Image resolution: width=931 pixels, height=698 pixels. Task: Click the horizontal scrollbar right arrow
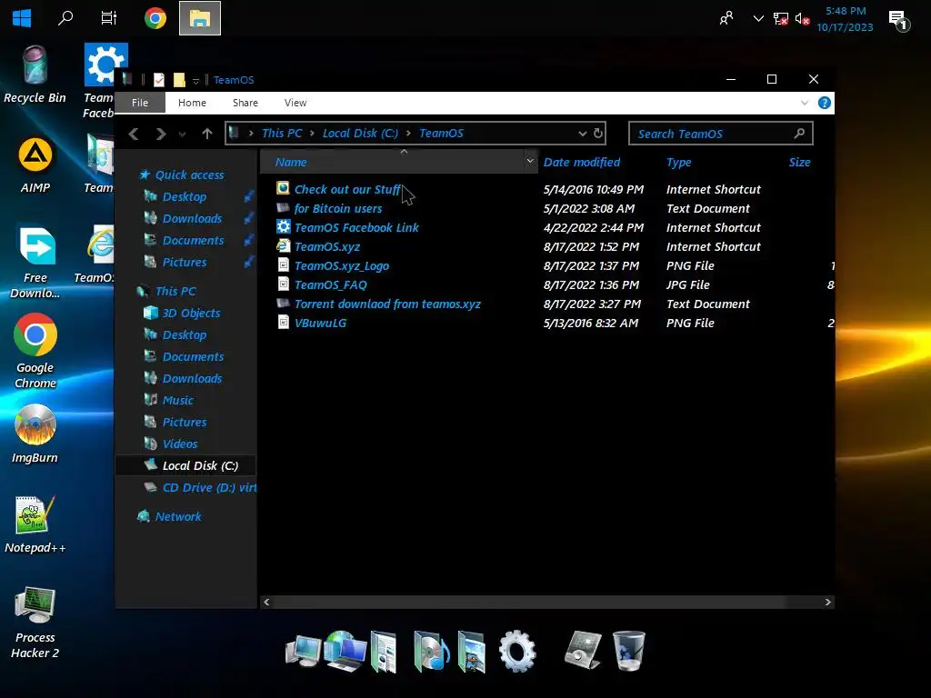point(827,602)
